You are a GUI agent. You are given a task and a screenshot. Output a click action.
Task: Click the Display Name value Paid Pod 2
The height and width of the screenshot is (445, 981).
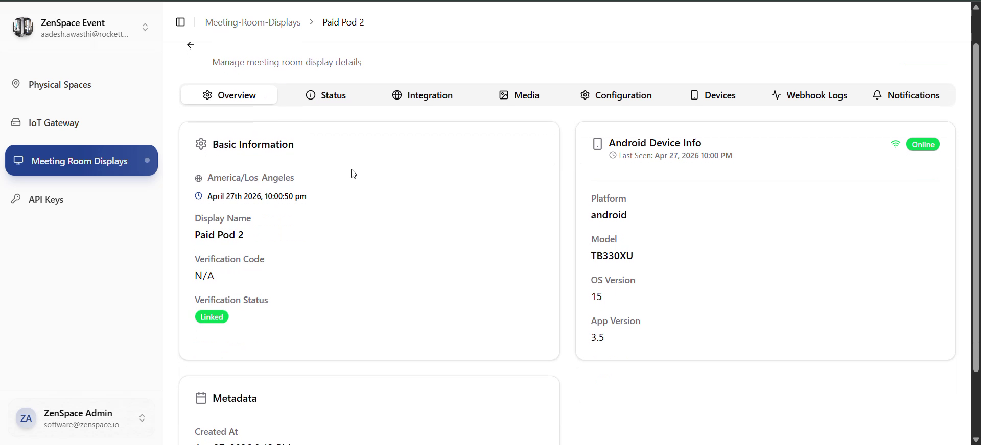219,235
